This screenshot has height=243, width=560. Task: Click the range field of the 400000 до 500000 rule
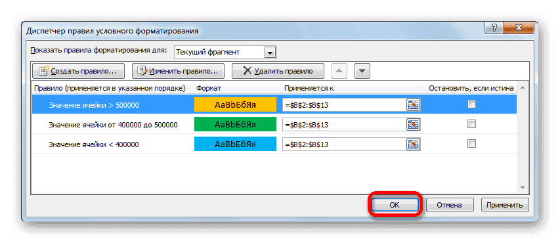344,125
